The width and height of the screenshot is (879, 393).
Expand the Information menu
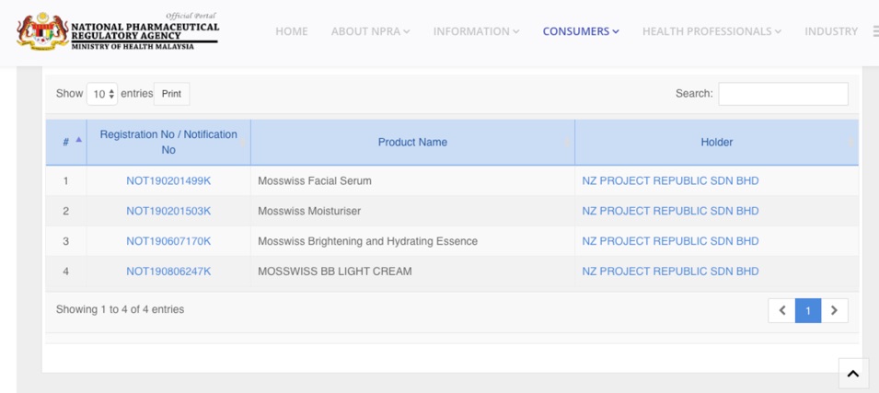tap(476, 31)
